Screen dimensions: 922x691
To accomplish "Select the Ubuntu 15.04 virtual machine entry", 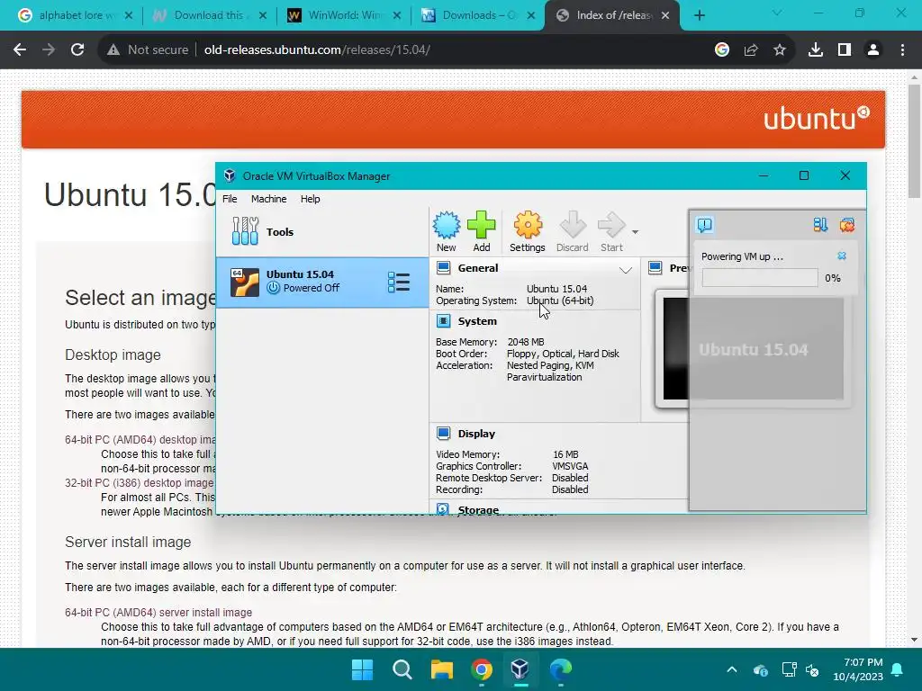I will pos(322,282).
